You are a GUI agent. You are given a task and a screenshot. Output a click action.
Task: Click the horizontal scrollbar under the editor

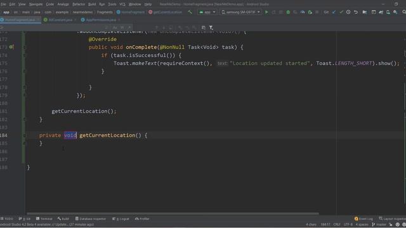click(173, 213)
